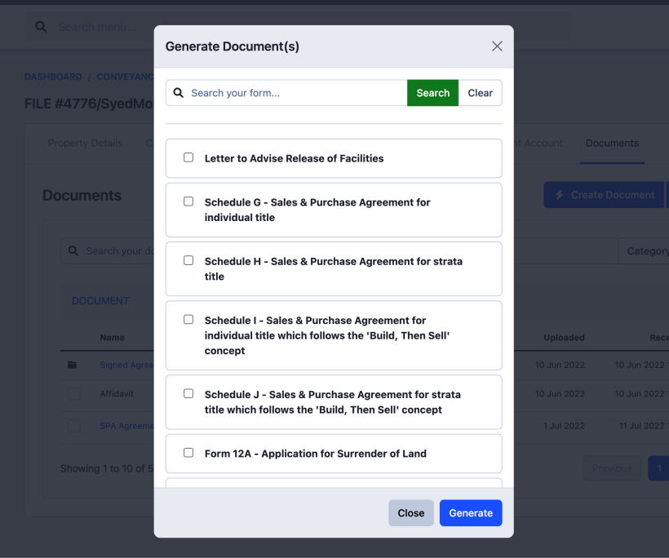Open the Category dropdown filter
Screen dimensions: 669x558
(645, 251)
